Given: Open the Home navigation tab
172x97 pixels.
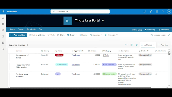Looking at the screenshot, I should click(x=12, y=29).
